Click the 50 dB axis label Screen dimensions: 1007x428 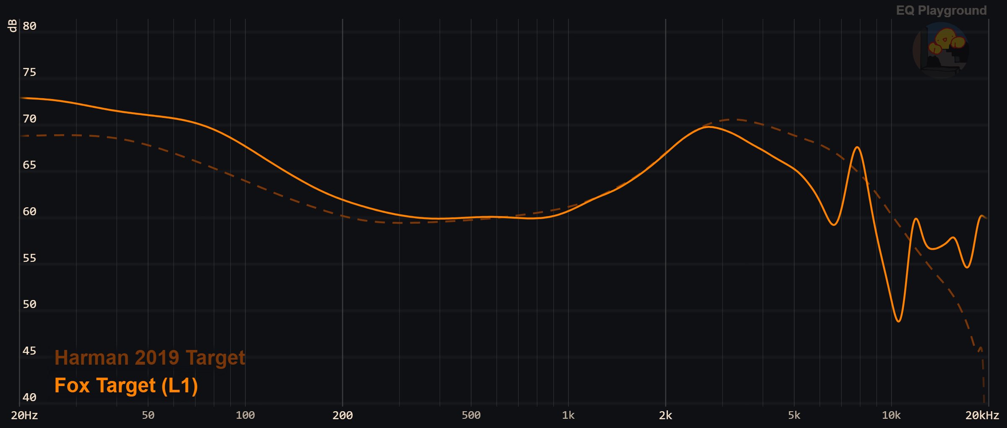pos(29,304)
